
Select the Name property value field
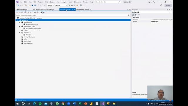(161, 21)
